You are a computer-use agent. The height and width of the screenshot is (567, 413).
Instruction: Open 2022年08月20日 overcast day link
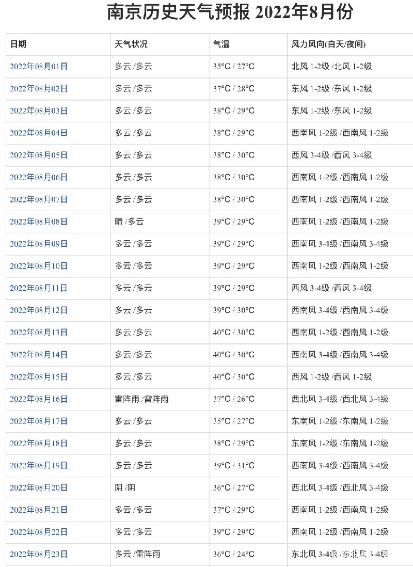point(39,488)
